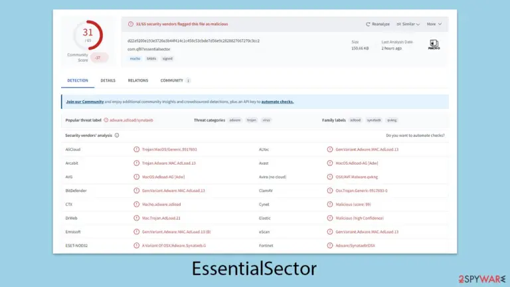Select the qvkng family label tag

(x=392, y=120)
